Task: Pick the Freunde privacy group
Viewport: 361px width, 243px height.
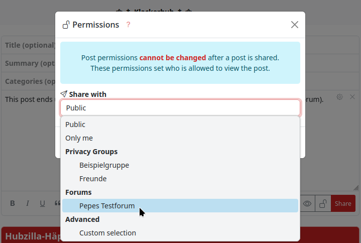Action: [x=93, y=179]
